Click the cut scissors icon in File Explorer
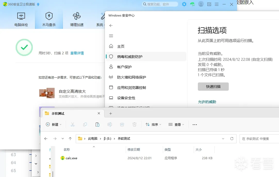 click(x=73, y=124)
